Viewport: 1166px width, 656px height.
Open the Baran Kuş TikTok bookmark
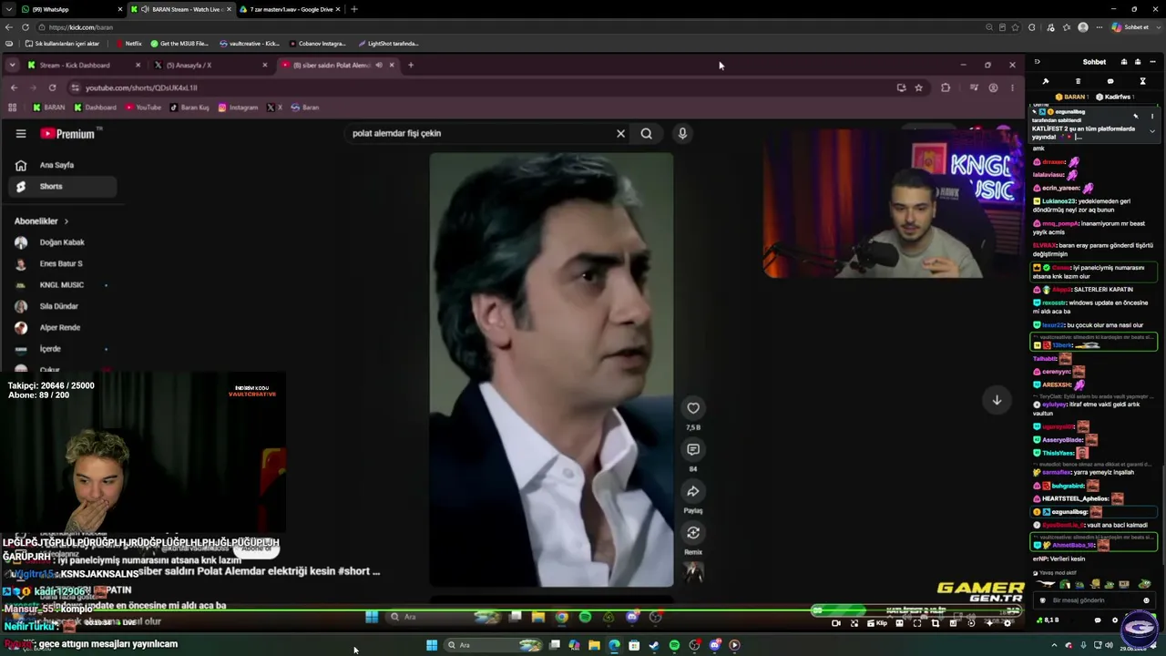(x=189, y=108)
